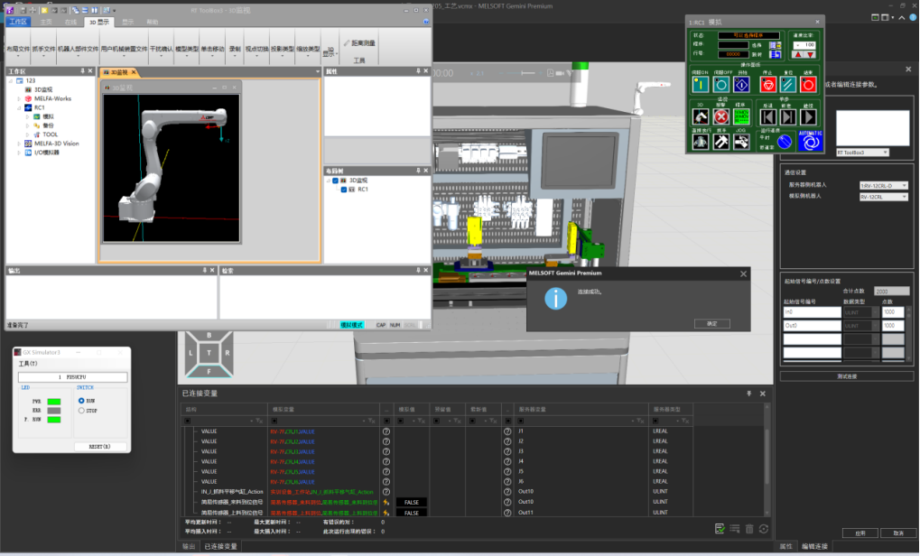Image resolution: width=920 pixels, height=556 pixels.
Task: Select RUN radio in GX Simulator3
Action: pos(81,401)
